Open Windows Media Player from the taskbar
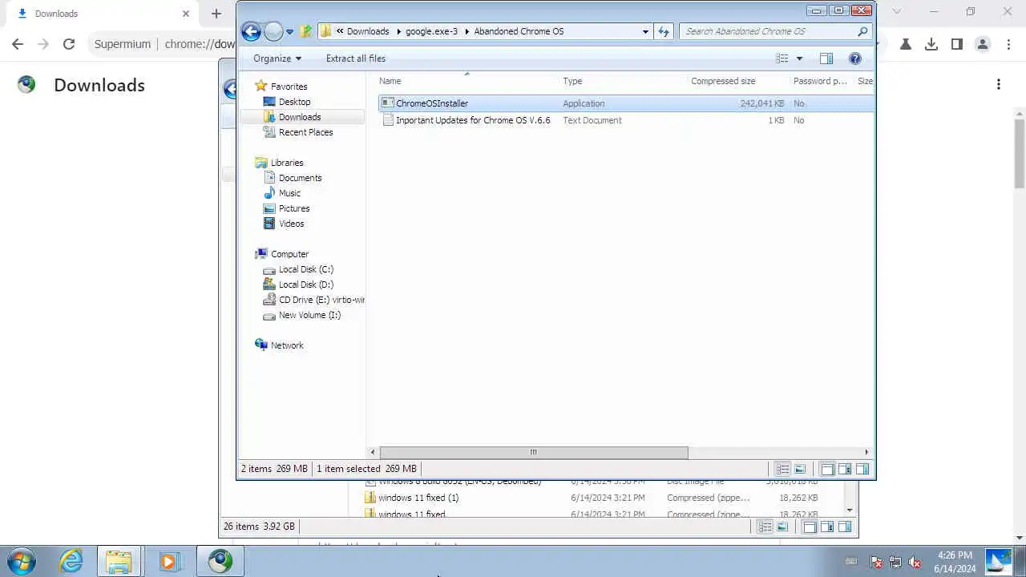The height and width of the screenshot is (577, 1026). (x=168, y=561)
